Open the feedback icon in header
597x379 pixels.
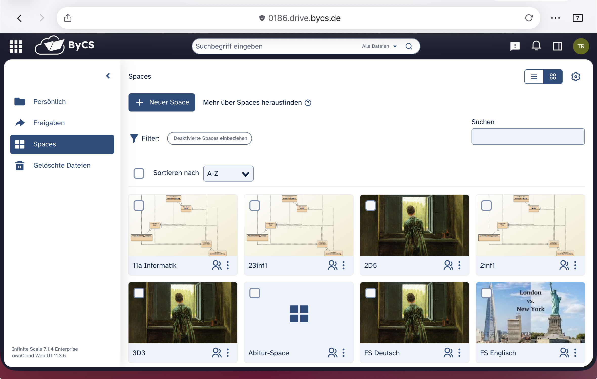515,46
